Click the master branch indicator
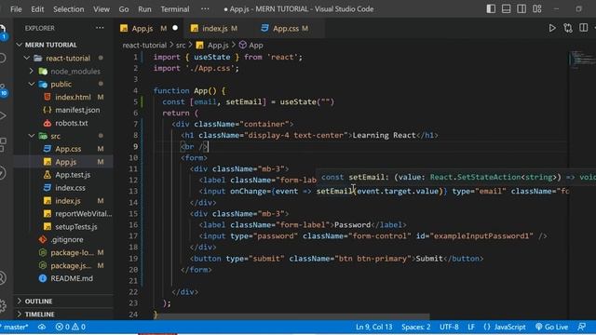The image size is (596, 335). coord(15,327)
